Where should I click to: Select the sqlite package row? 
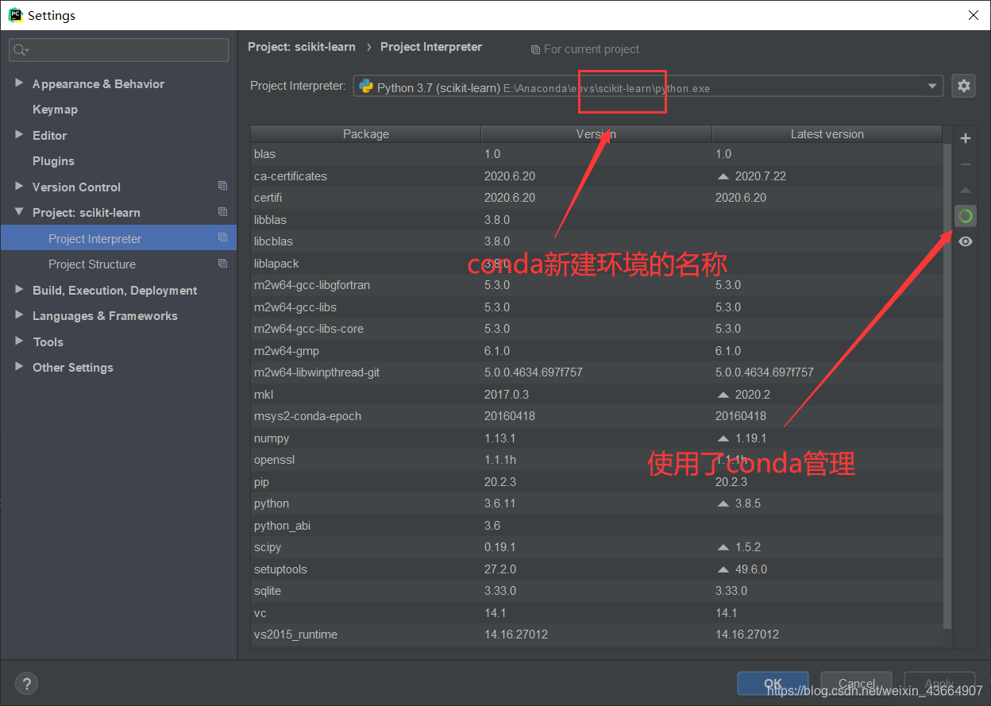pyautogui.click(x=596, y=591)
